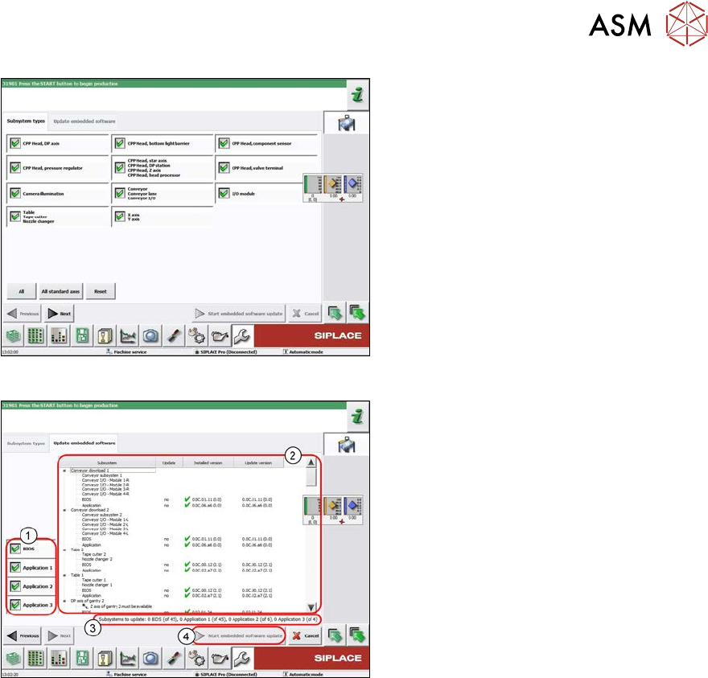
Task: Click the Update version column header
Action: click(259, 462)
